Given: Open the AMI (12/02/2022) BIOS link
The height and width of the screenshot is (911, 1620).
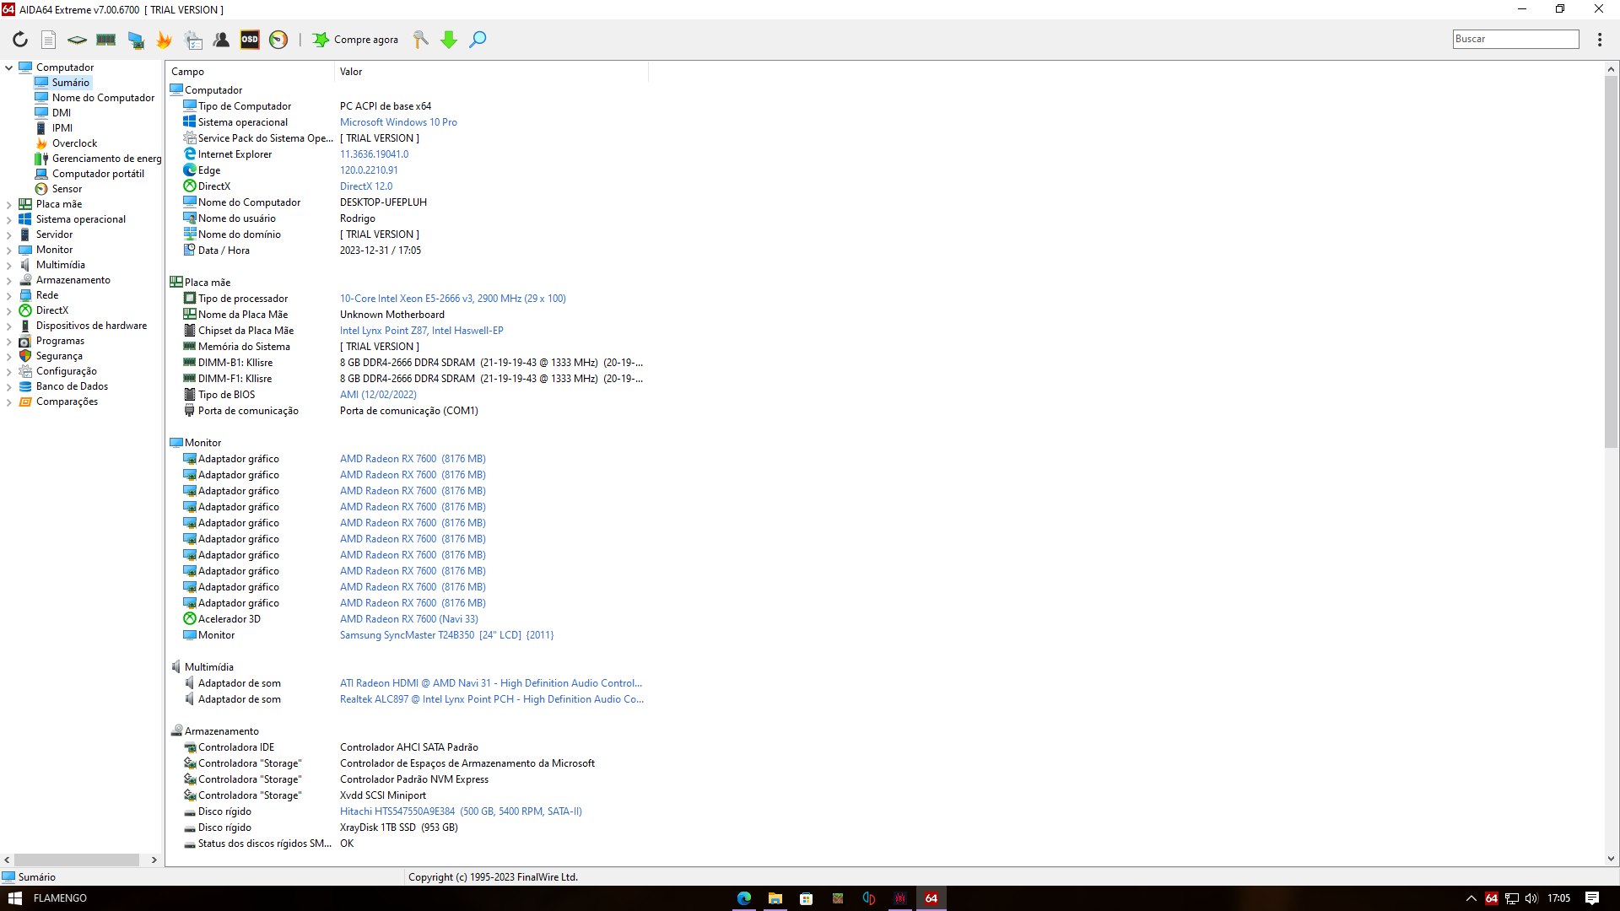Looking at the screenshot, I should [378, 395].
